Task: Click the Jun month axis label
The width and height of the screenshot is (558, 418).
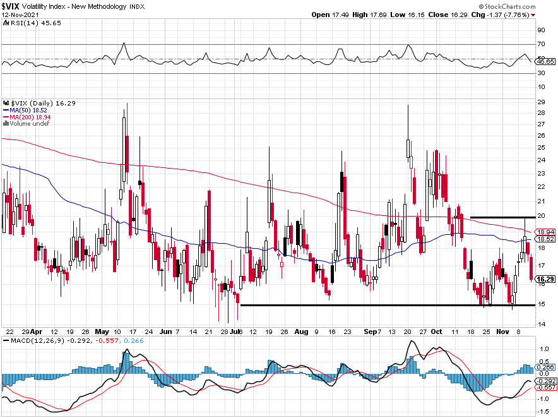Action: pyautogui.click(x=166, y=331)
